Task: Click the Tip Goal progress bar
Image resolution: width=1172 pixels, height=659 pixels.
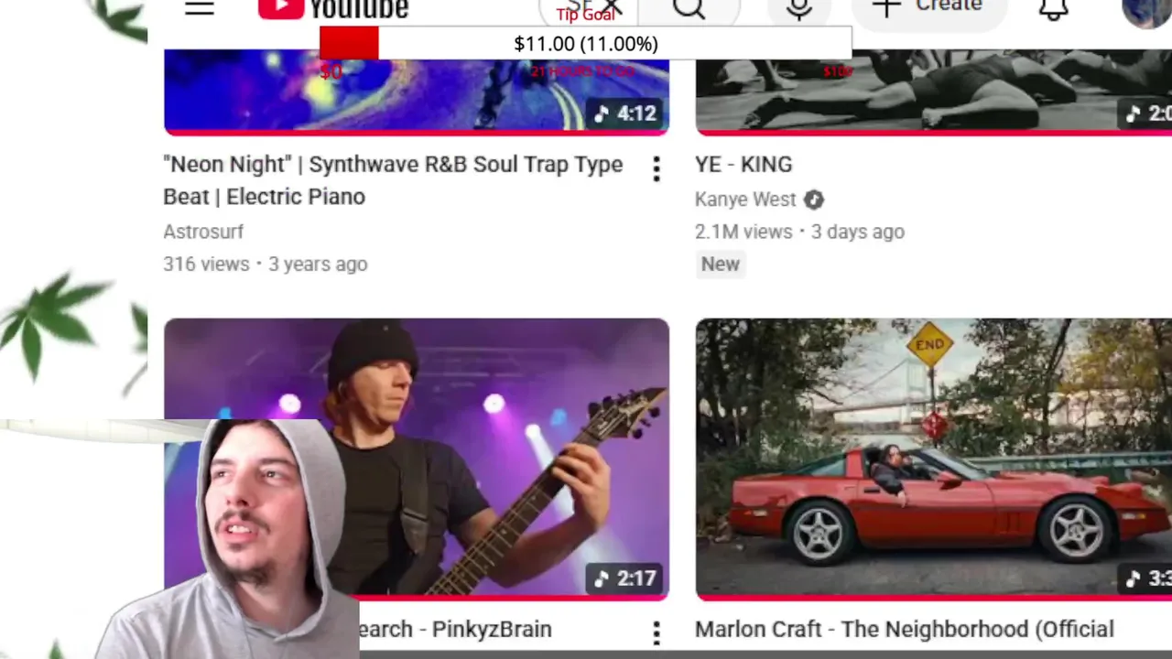Action: tap(586, 44)
